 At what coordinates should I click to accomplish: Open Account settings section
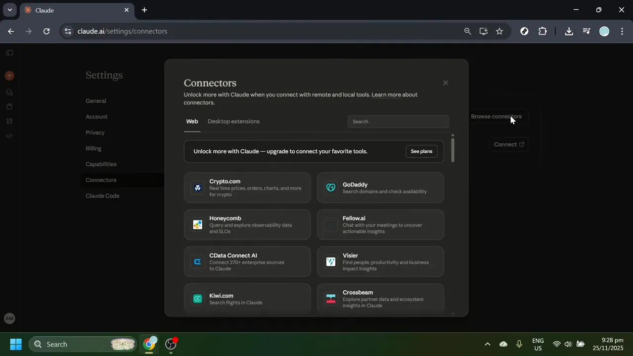(96, 117)
